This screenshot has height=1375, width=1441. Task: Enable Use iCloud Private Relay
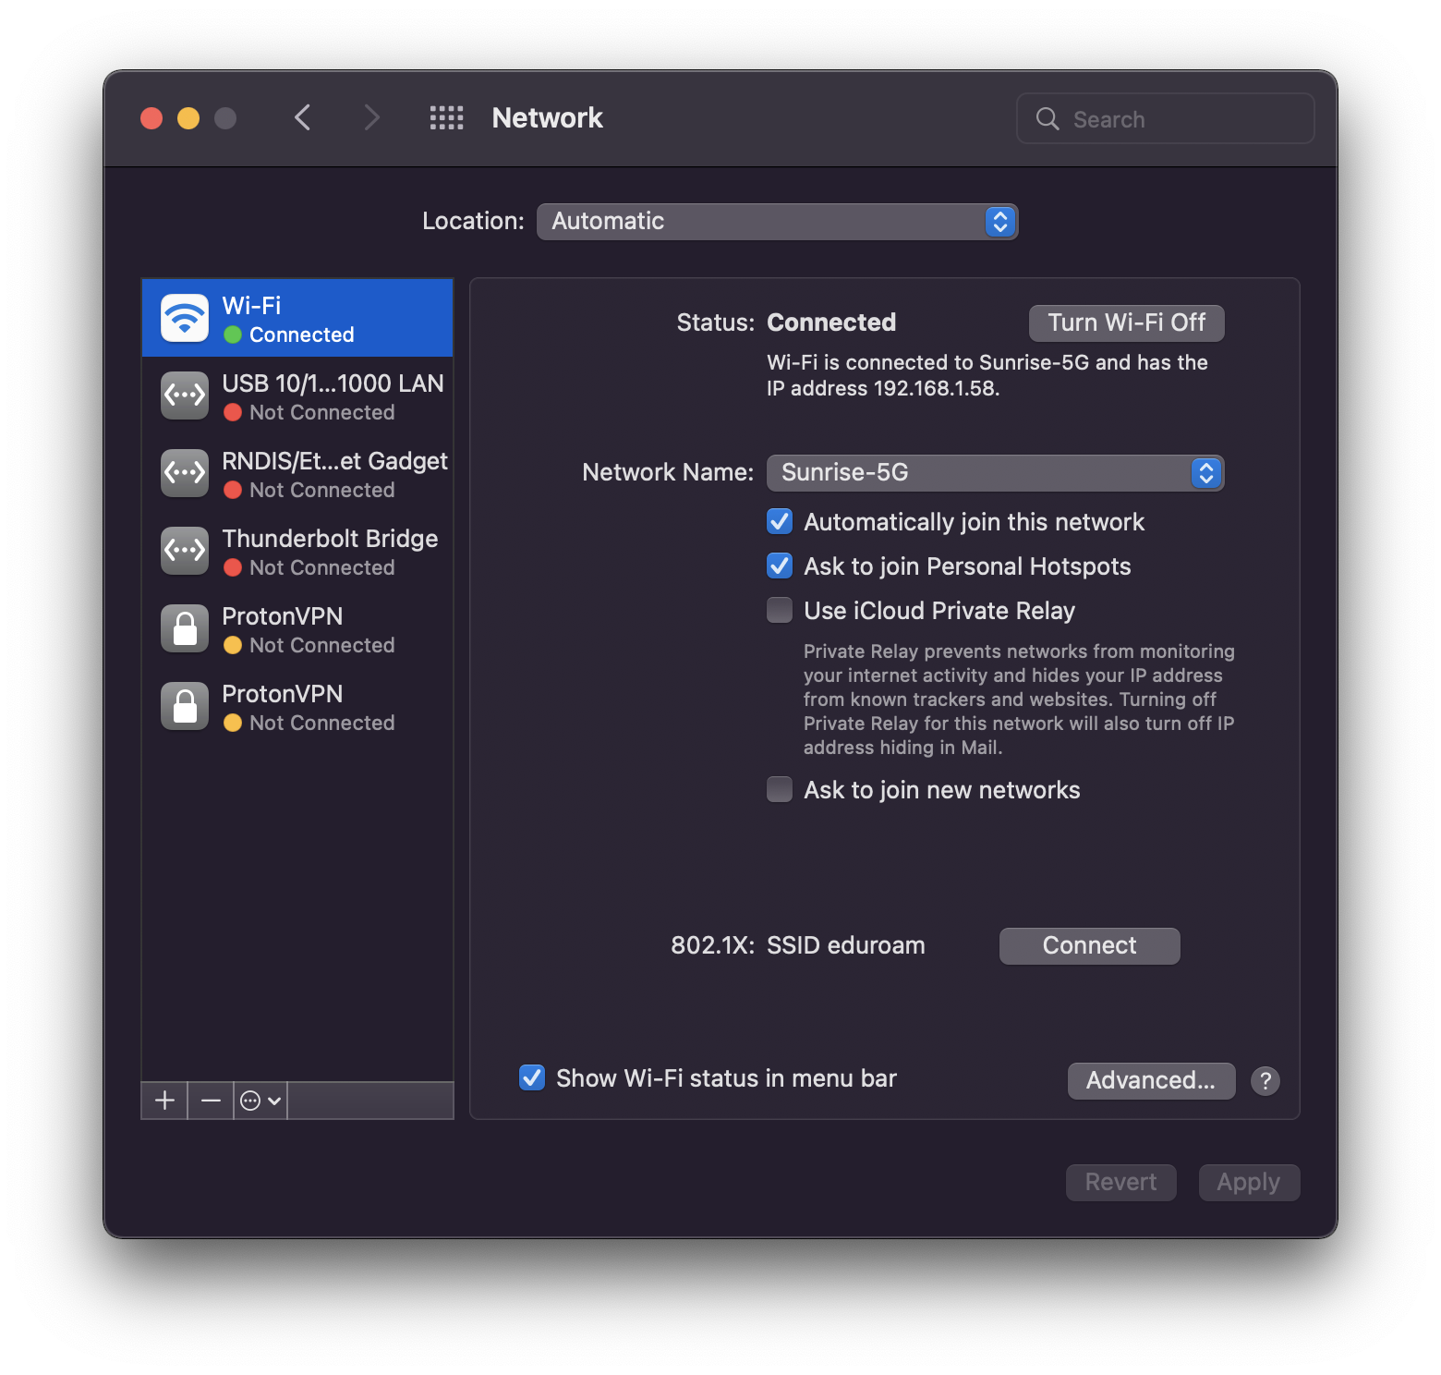pos(779,610)
